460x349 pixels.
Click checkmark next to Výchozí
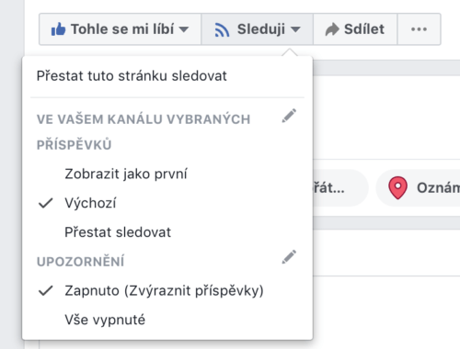click(46, 203)
